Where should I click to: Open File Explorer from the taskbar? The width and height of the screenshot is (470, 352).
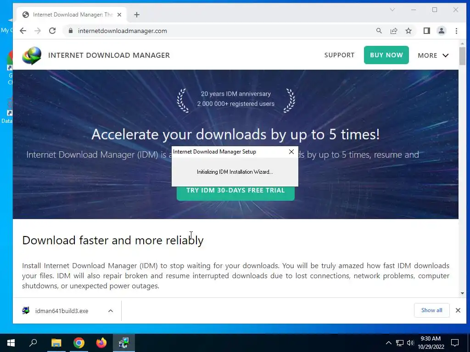click(x=56, y=343)
